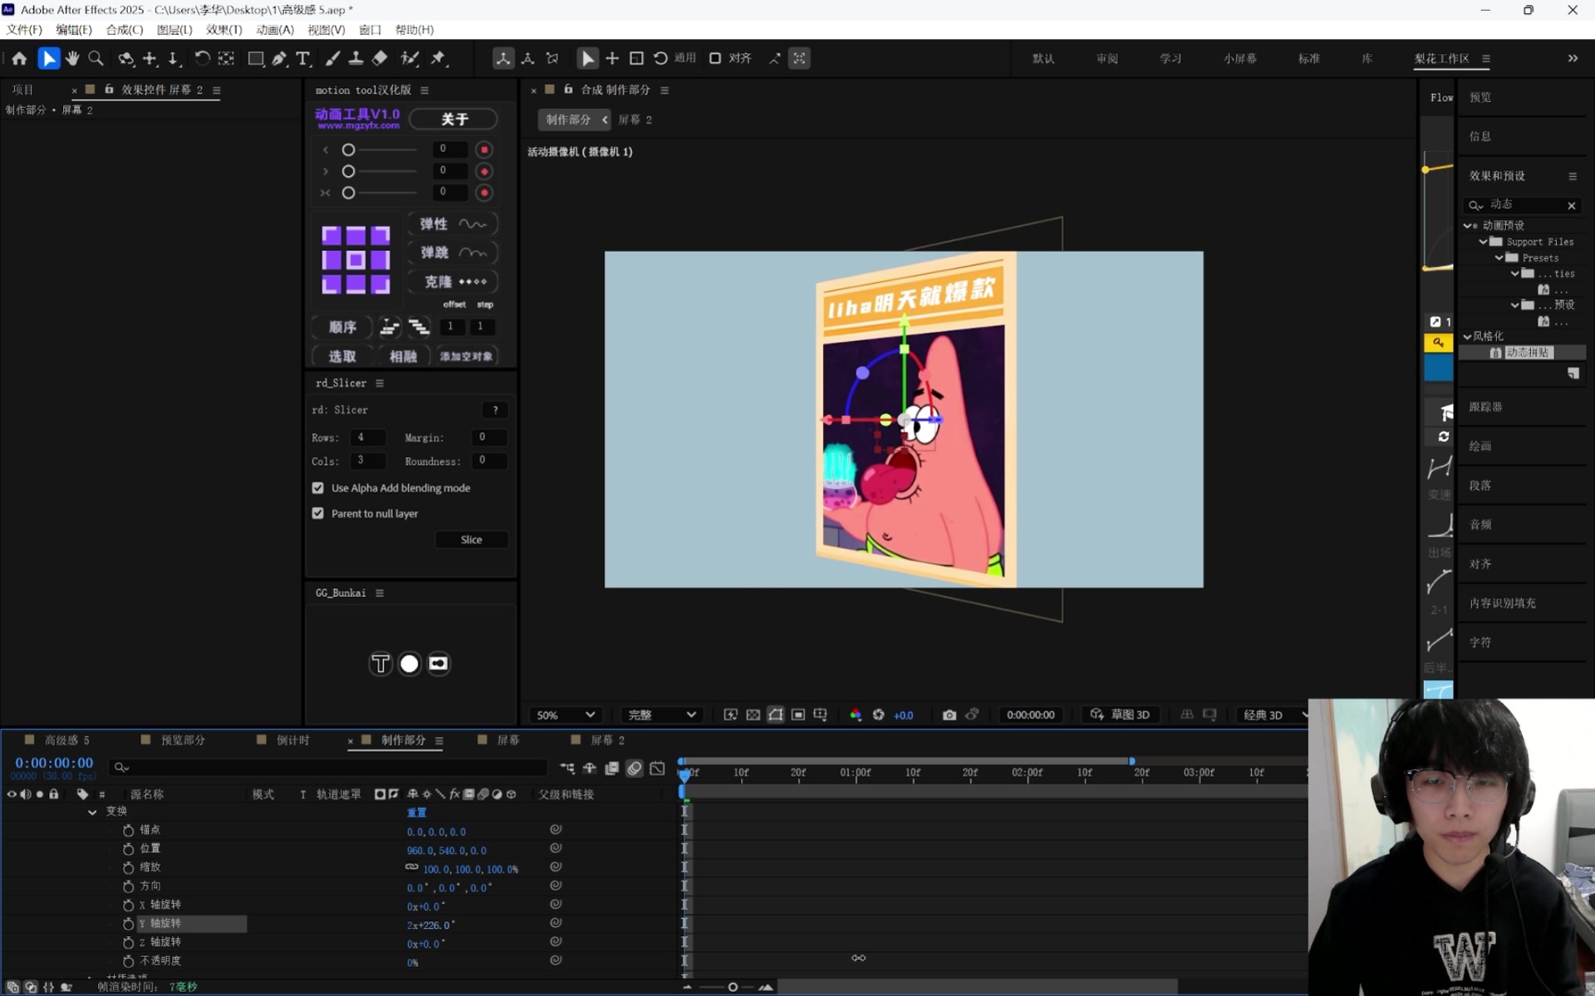Screen dimensions: 1595x996
Task: Select the Zoom magnifier tool
Action: (x=96, y=58)
